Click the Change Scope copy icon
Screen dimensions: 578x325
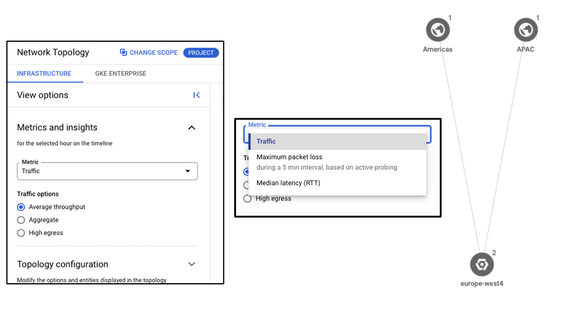123,52
